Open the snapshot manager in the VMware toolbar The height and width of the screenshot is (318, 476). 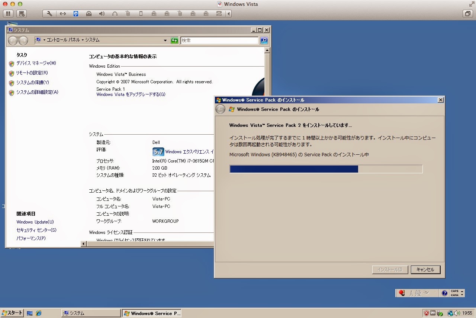tap(22, 14)
